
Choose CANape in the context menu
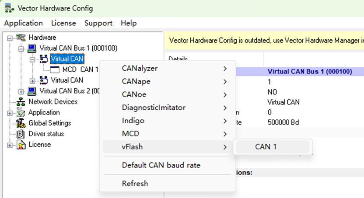168,81
